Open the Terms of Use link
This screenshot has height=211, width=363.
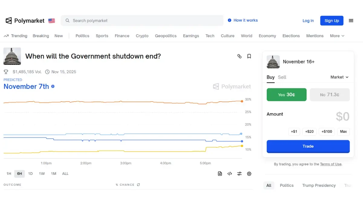(x=331, y=164)
